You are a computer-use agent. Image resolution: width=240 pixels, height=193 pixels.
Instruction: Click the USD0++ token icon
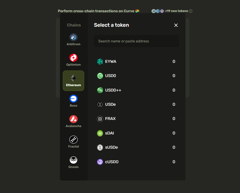tap(100, 90)
